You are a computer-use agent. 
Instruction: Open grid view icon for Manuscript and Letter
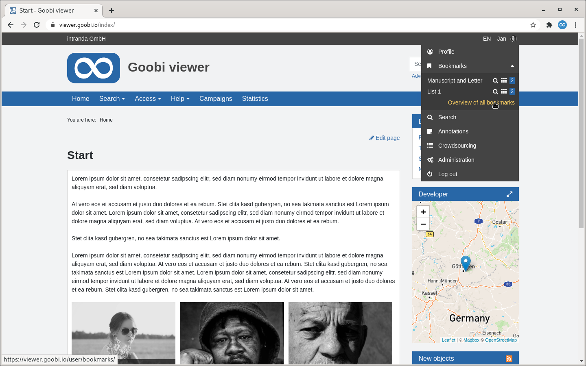pos(504,81)
